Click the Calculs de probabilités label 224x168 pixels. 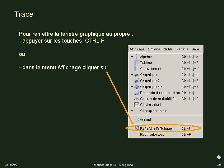pos(158,99)
